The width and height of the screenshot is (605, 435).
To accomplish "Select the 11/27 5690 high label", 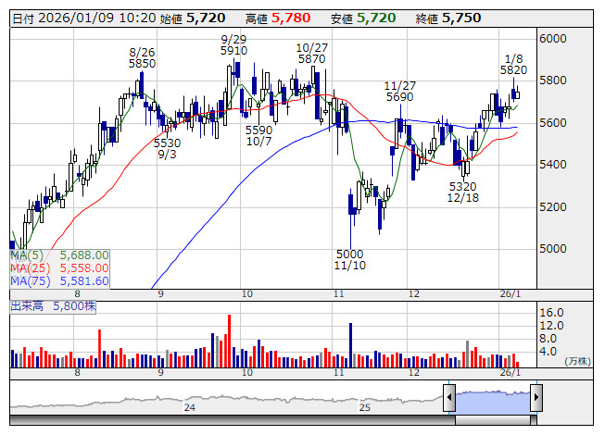I will (399, 91).
